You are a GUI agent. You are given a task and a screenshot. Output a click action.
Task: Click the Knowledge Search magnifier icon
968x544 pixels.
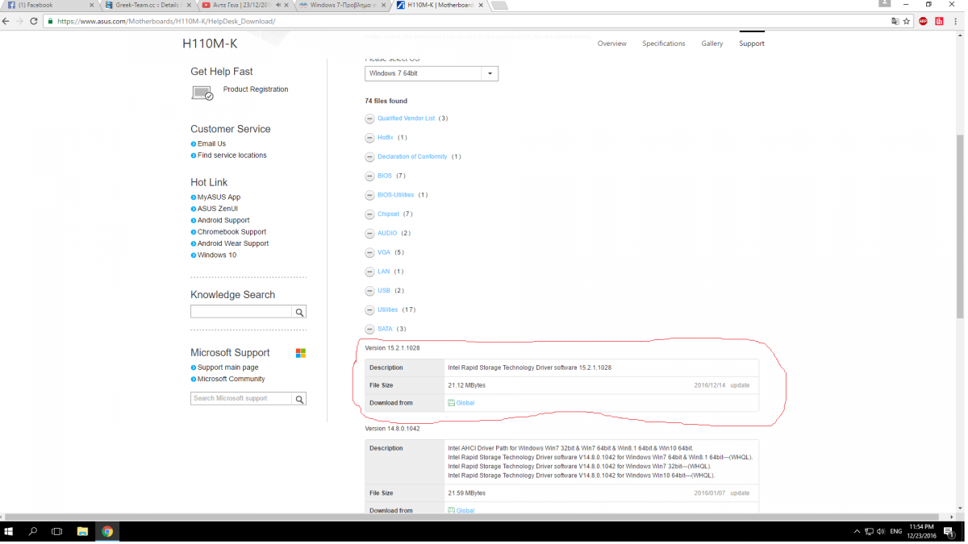tap(299, 312)
